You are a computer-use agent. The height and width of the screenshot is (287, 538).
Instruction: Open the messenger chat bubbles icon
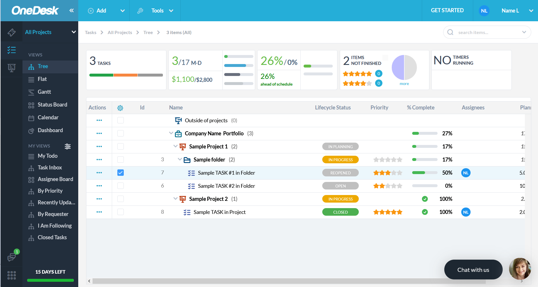click(12, 257)
